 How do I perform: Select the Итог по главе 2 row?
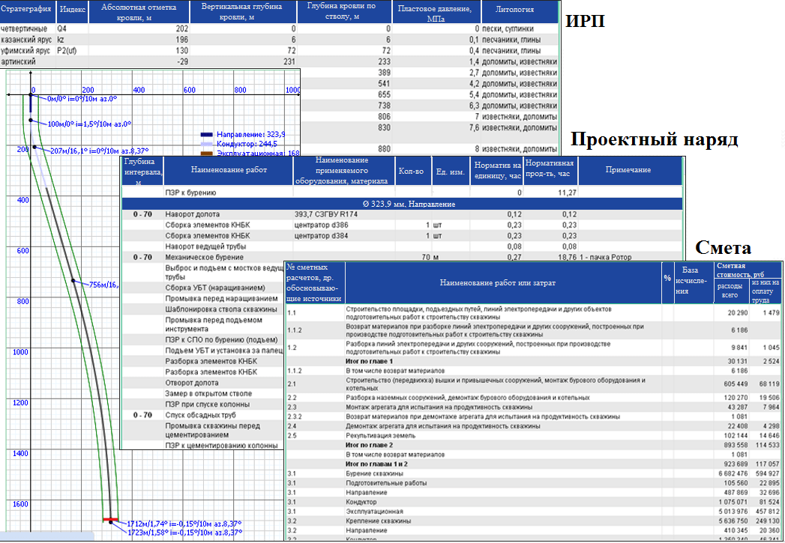pos(534,445)
